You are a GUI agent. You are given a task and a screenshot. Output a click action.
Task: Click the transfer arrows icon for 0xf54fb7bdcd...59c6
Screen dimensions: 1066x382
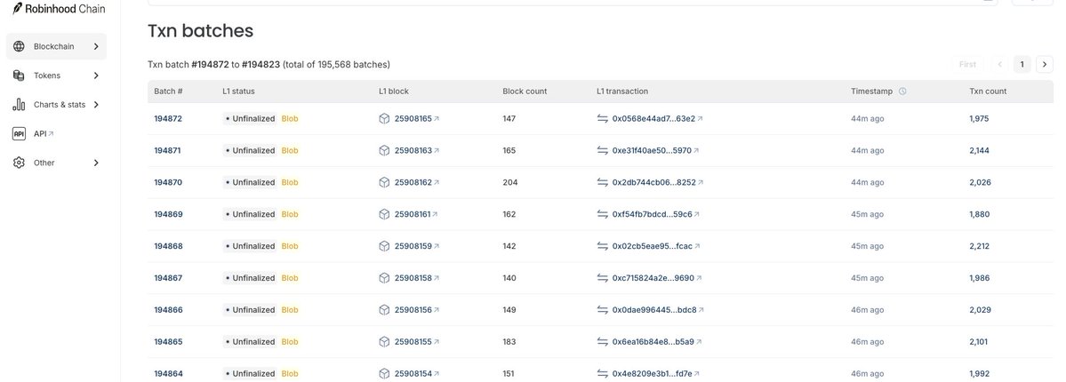click(602, 214)
